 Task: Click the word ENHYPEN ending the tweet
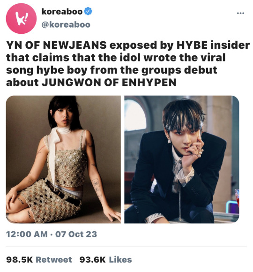click(149, 83)
